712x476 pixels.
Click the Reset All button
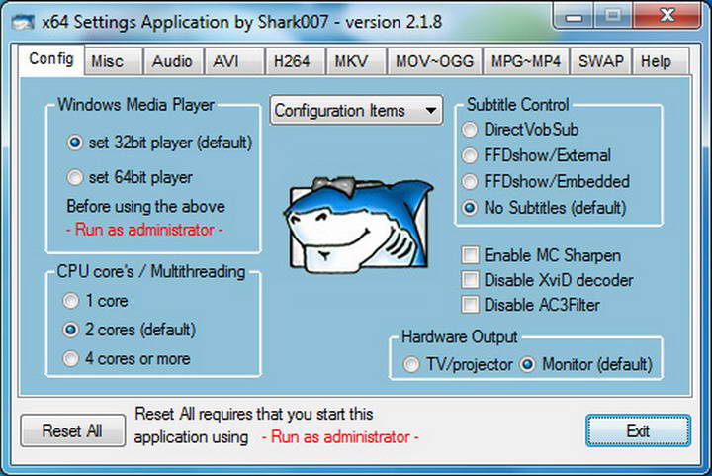72,430
